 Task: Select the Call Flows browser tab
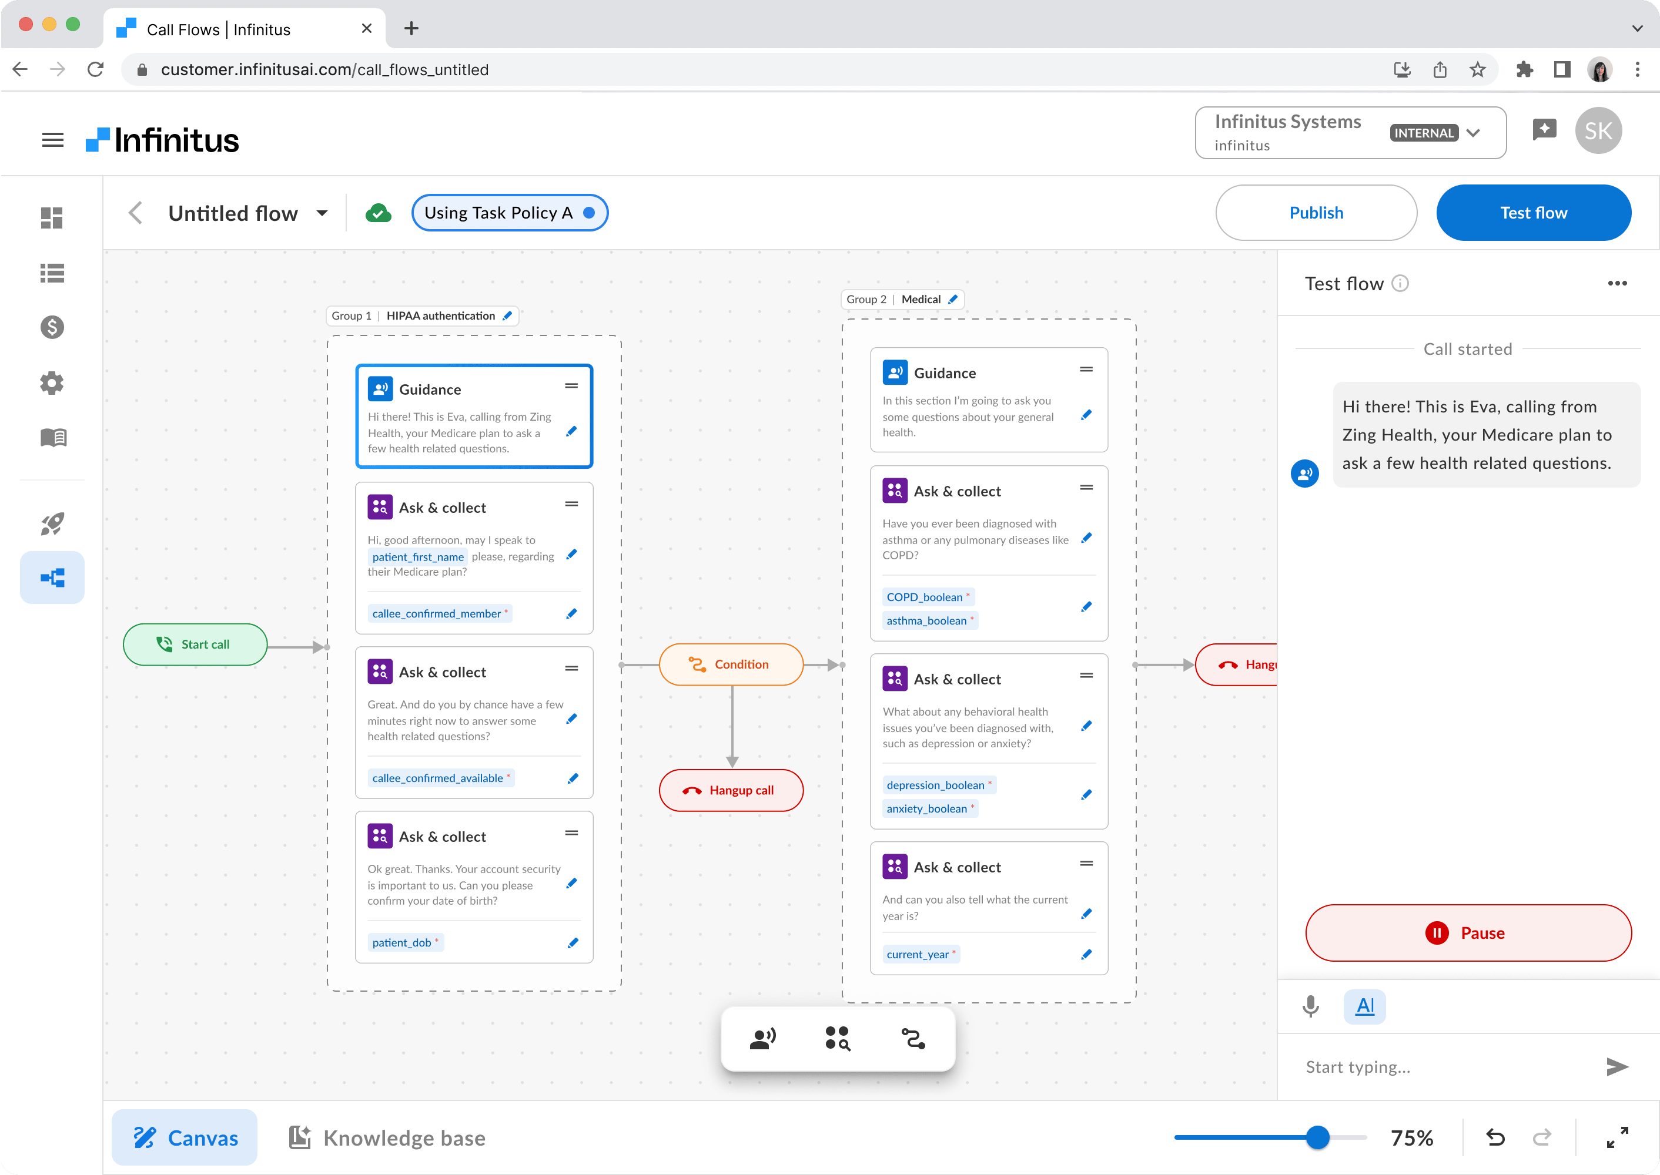(244, 29)
